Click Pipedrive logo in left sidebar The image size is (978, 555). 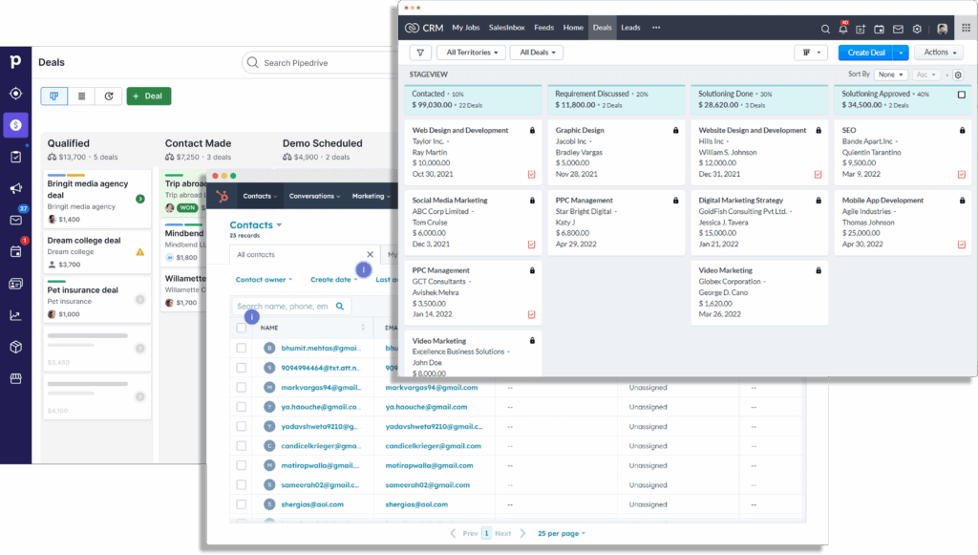[x=15, y=61]
